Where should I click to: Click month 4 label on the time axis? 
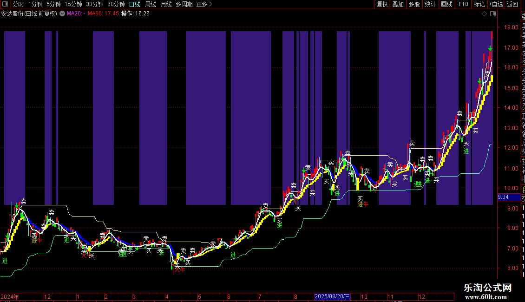tap(167, 296)
